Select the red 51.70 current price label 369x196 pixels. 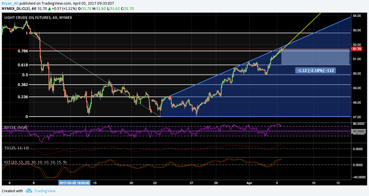[x=357, y=49]
